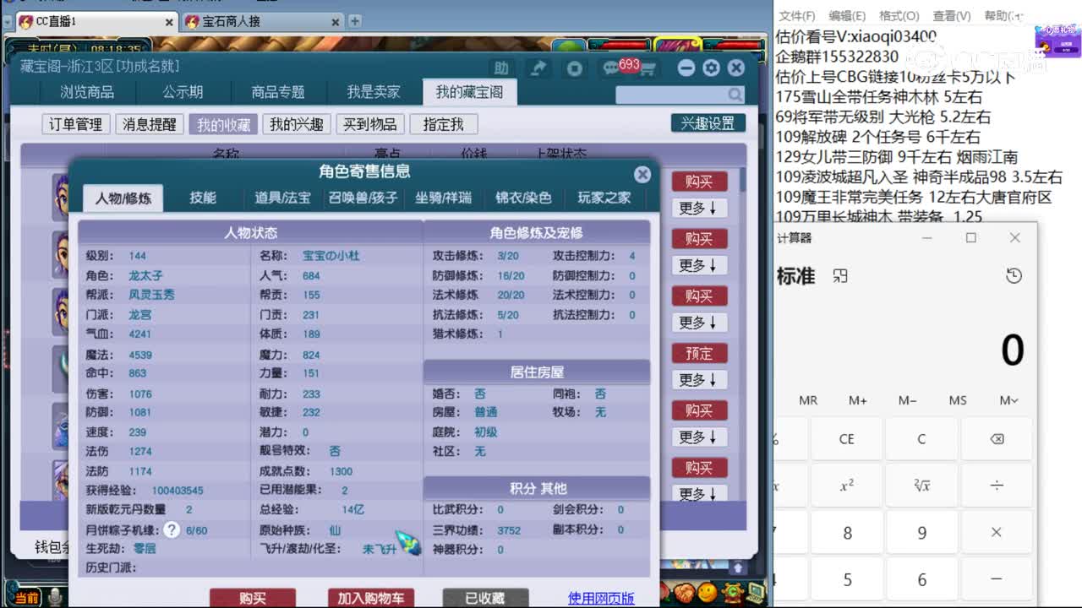Screen dimensions: 1082x608
Task: Expand 更多↓ directly below the 预定 button
Action: pyautogui.click(x=698, y=380)
